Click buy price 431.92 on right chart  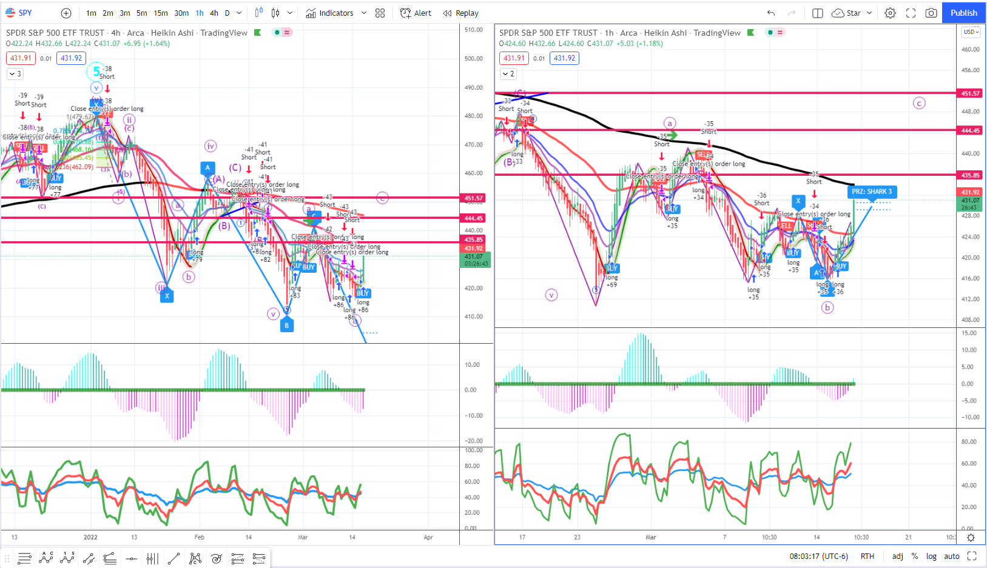[x=564, y=58]
